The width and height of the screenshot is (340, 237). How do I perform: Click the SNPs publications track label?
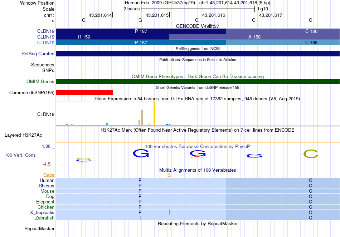[48, 71]
